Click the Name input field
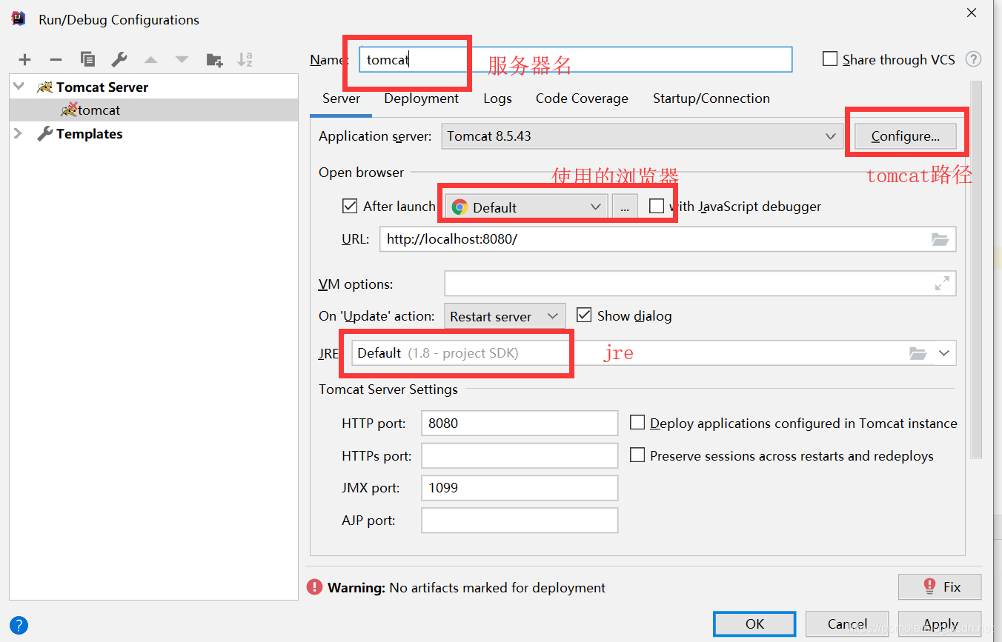The height and width of the screenshot is (642, 1002). tap(576, 59)
